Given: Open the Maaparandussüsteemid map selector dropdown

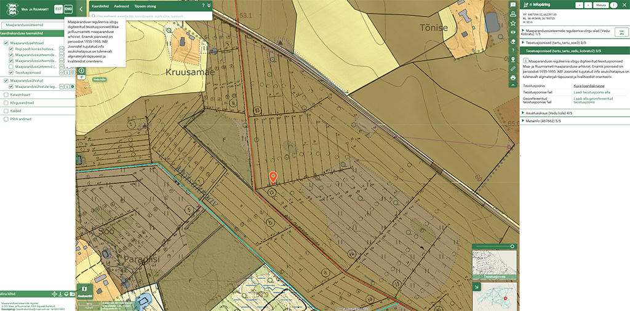Looking at the screenshot, I should (x=37, y=25).
